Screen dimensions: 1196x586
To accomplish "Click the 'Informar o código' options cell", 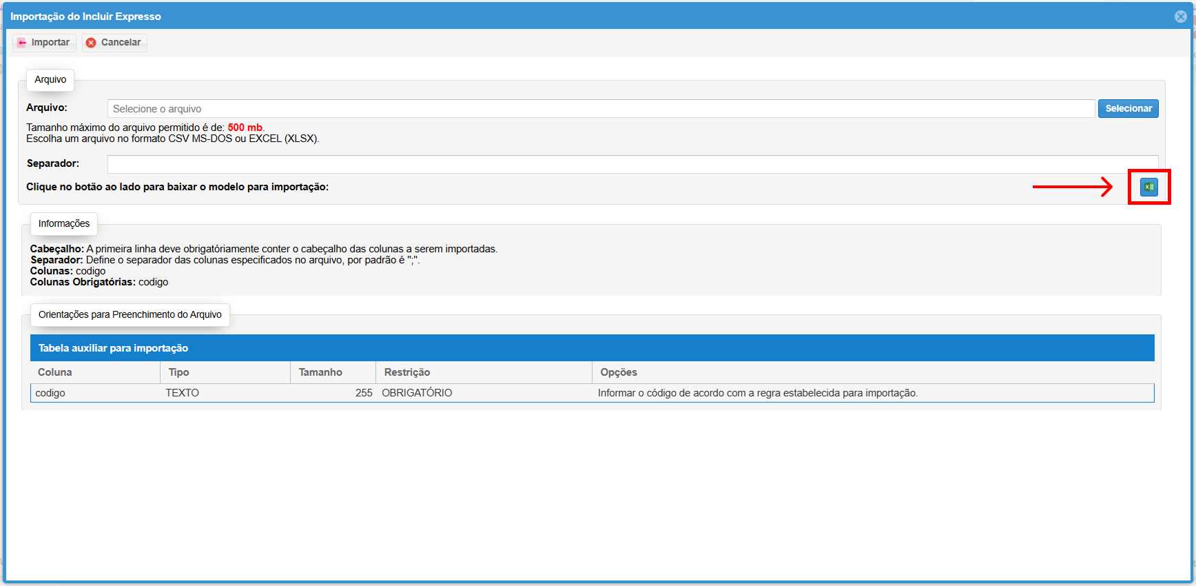I will click(757, 393).
